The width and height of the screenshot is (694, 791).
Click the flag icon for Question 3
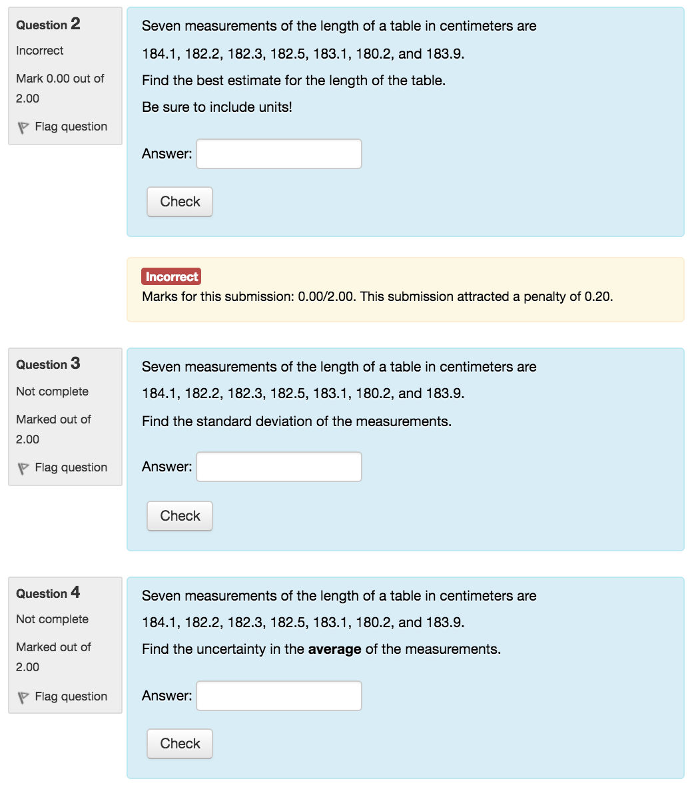pyautogui.click(x=25, y=467)
